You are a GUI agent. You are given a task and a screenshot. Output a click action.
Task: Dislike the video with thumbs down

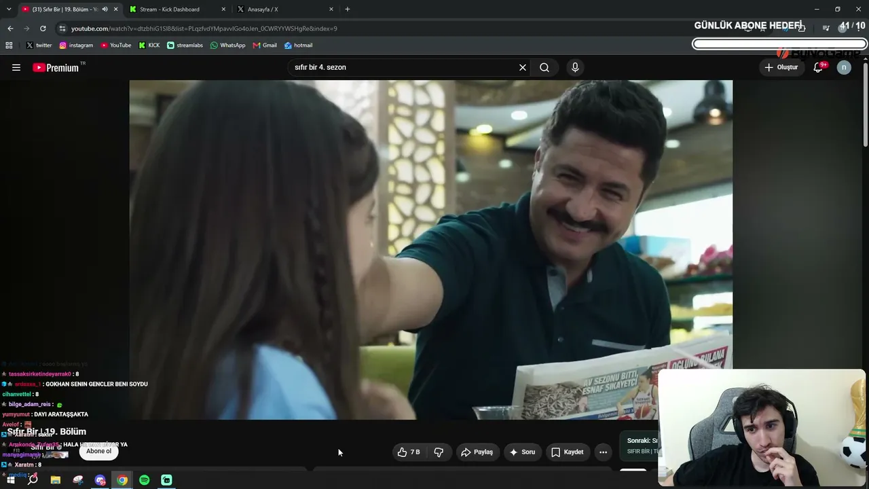tap(439, 452)
